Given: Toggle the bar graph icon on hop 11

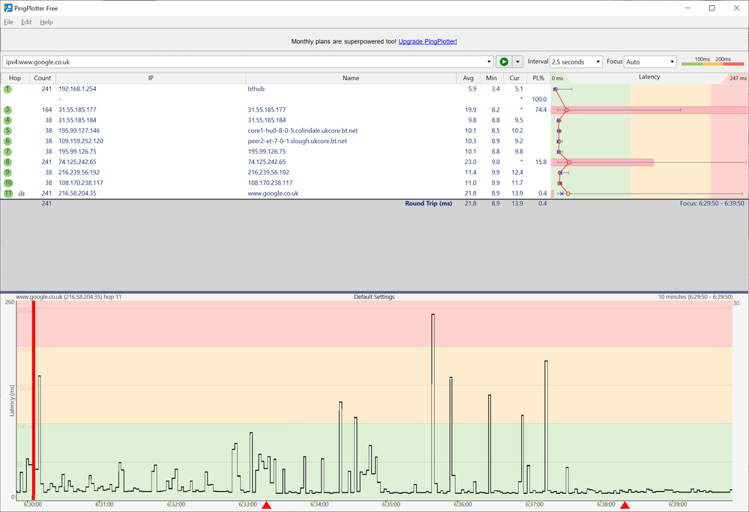Looking at the screenshot, I should pyautogui.click(x=21, y=193).
